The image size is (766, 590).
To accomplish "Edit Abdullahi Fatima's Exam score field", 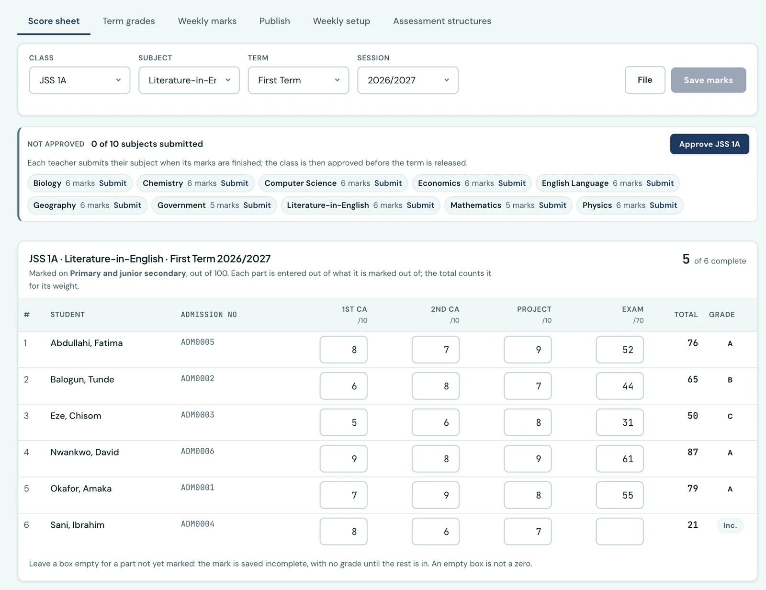I will [x=620, y=350].
